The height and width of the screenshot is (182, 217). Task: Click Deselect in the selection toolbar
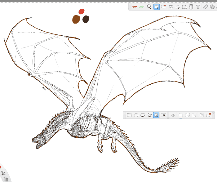coord(208,115)
